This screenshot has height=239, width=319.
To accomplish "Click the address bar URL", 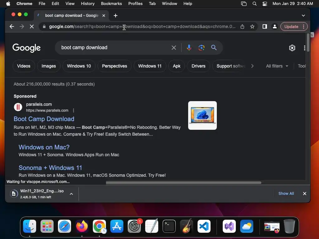I will coord(142,26).
